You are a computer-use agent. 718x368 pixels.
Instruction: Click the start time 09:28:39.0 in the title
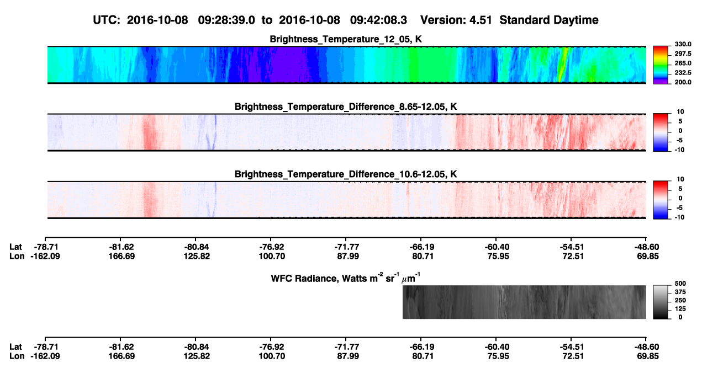(x=228, y=20)
